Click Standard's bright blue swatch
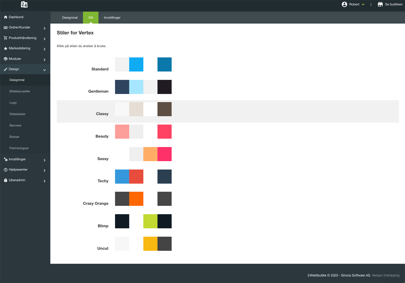Image resolution: width=405 pixels, height=283 pixels. coord(136,64)
